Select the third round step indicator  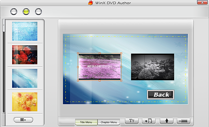point(39,12)
